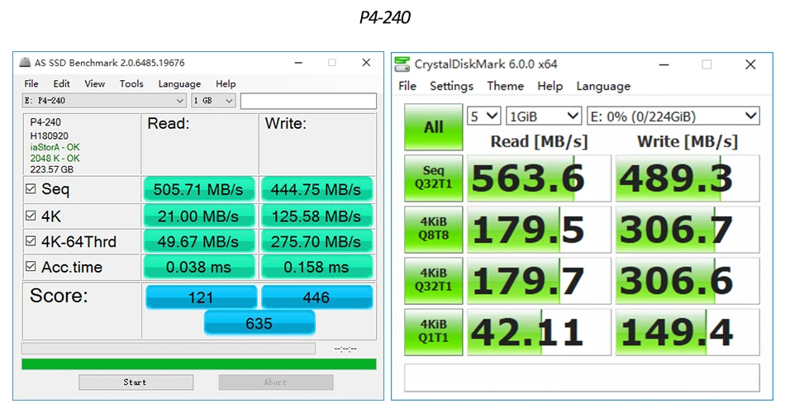Open Tools menu in AS SSD Benchmark
785x413 pixels.
tap(131, 83)
